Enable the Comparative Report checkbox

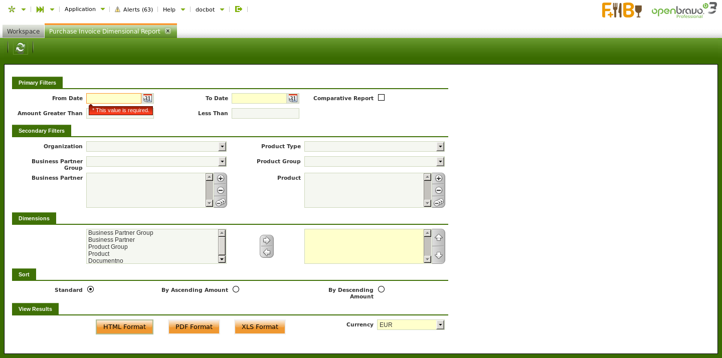point(381,98)
